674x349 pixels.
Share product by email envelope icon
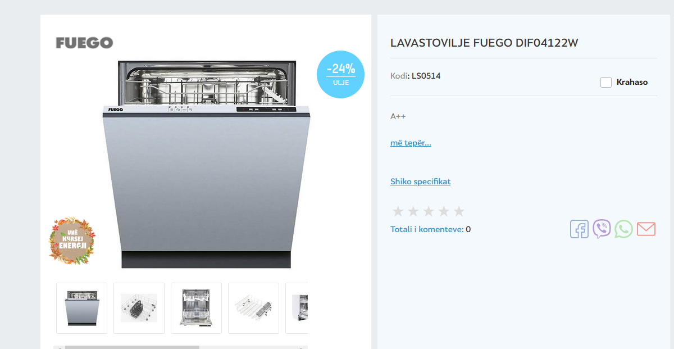pos(646,229)
